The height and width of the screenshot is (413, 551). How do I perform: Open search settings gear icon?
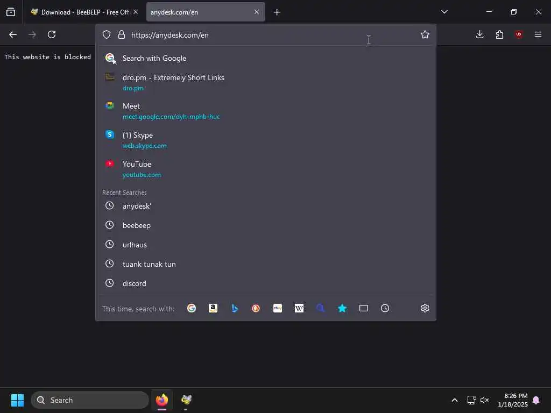[x=425, y=308]
